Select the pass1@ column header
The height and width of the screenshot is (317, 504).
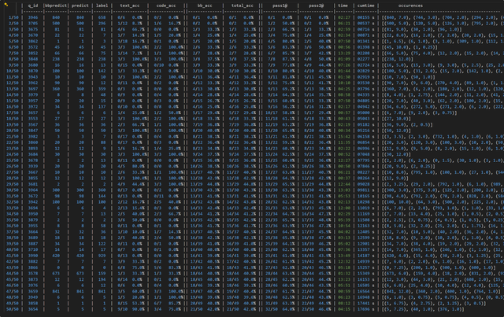point(280,6)
